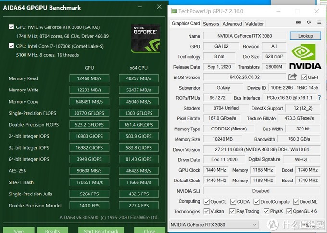Toggle the CUDA checkbox
This screenshot has height=233, width=327.
coord(233,202)
